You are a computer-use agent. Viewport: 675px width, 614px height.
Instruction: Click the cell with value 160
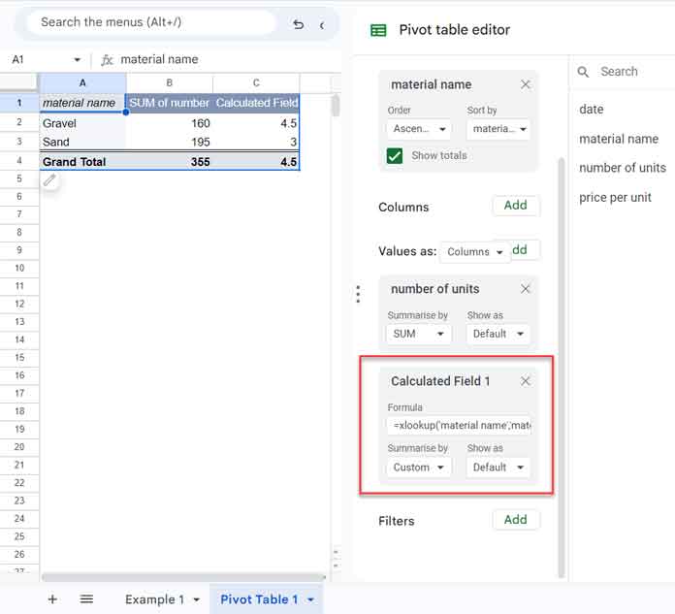[x=170, y=123]
